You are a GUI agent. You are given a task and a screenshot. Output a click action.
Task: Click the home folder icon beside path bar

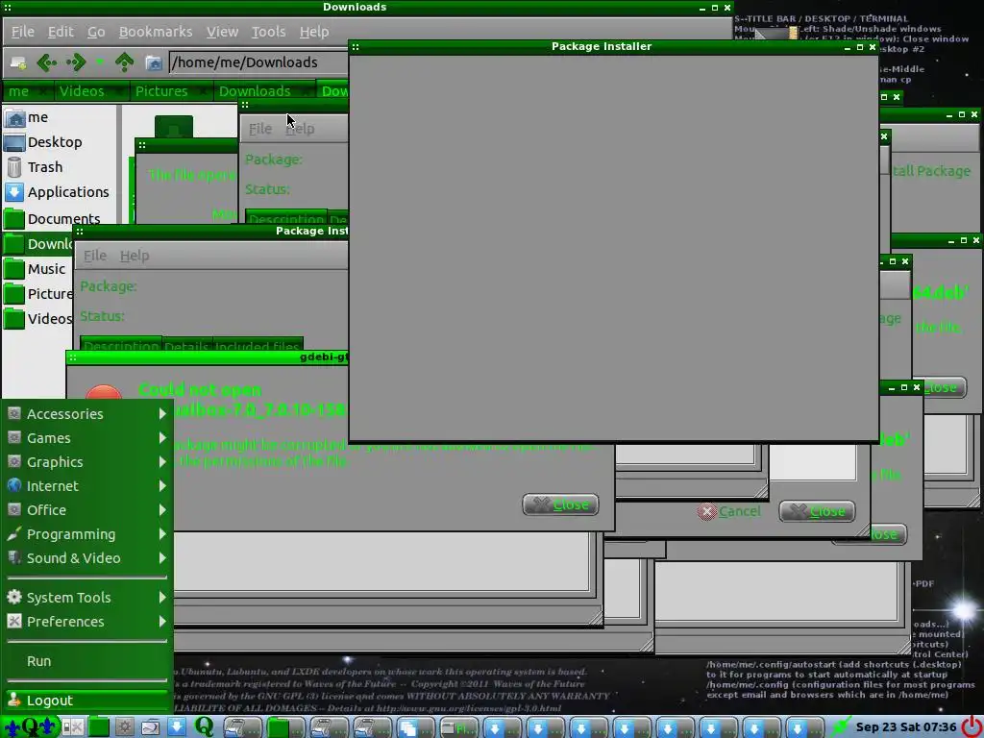coord(154,62)
